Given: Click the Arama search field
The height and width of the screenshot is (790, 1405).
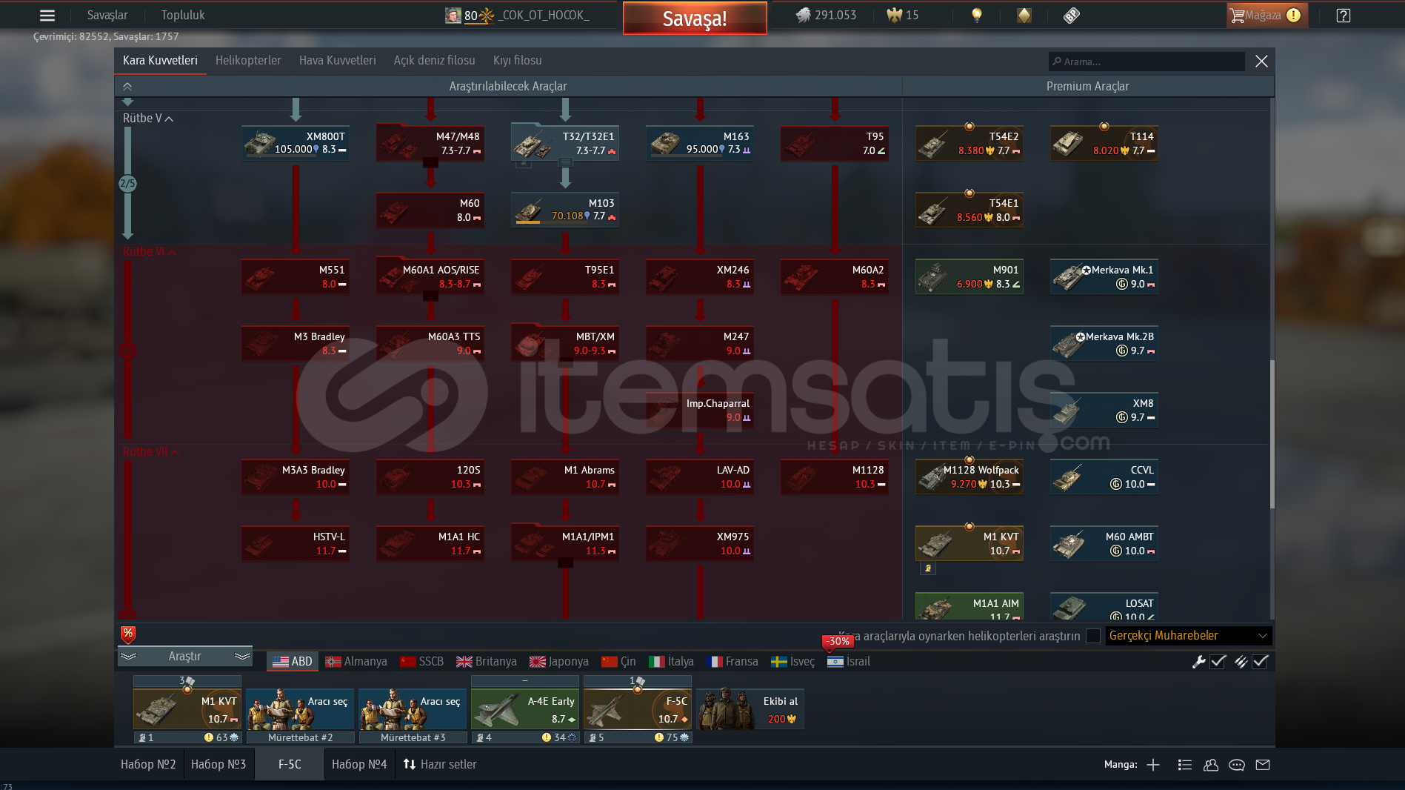Looking at the screenshot, I should point(1147,62).
